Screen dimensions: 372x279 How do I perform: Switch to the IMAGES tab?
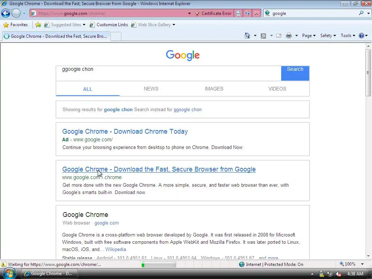tap(214, 89)
